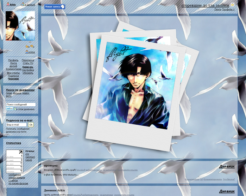The width and height of the screenshot is (246, 196).
Task: Open 'Настройки' settings link
Action: point(28,70)
